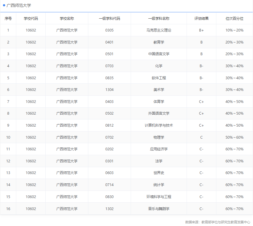
Task: Click the 广西师范大学 panel title
Action: [19, 5]
